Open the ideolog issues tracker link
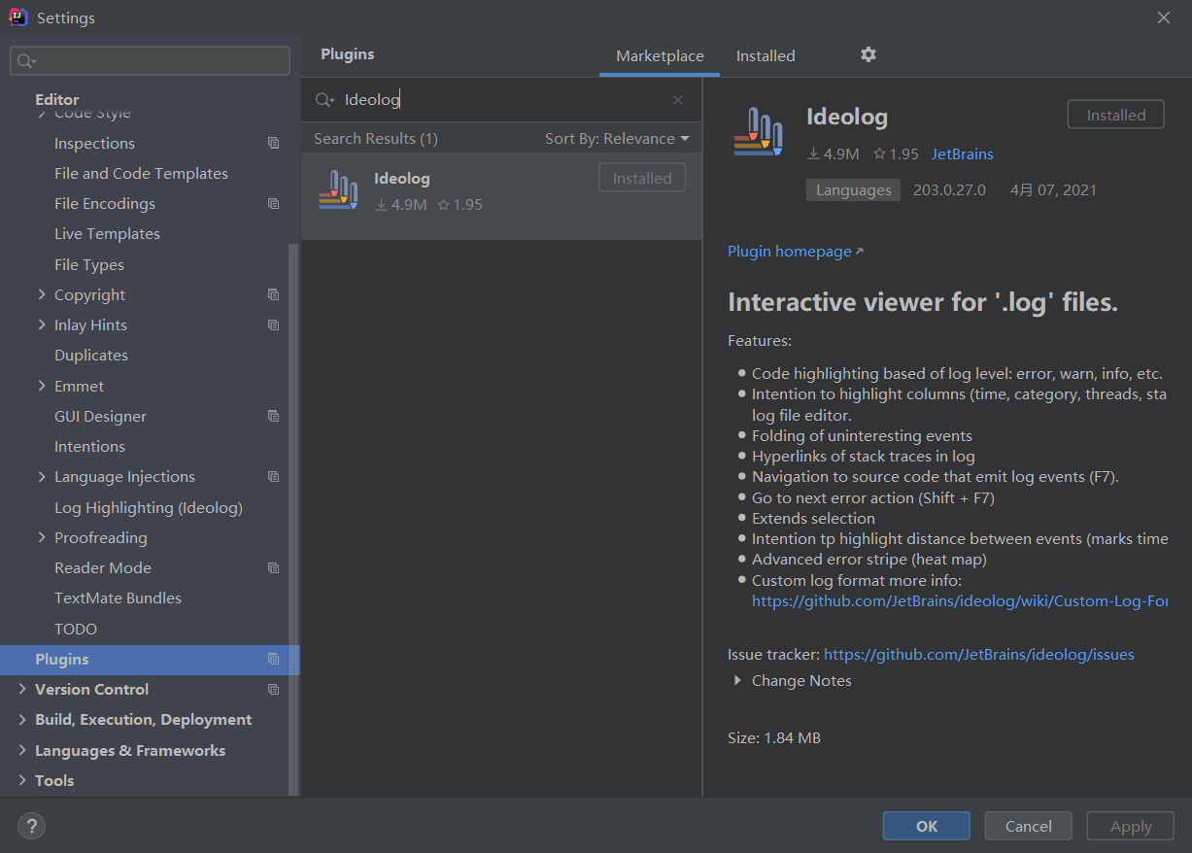Screen dimensions: 1192x853 (x=979, y=654)
